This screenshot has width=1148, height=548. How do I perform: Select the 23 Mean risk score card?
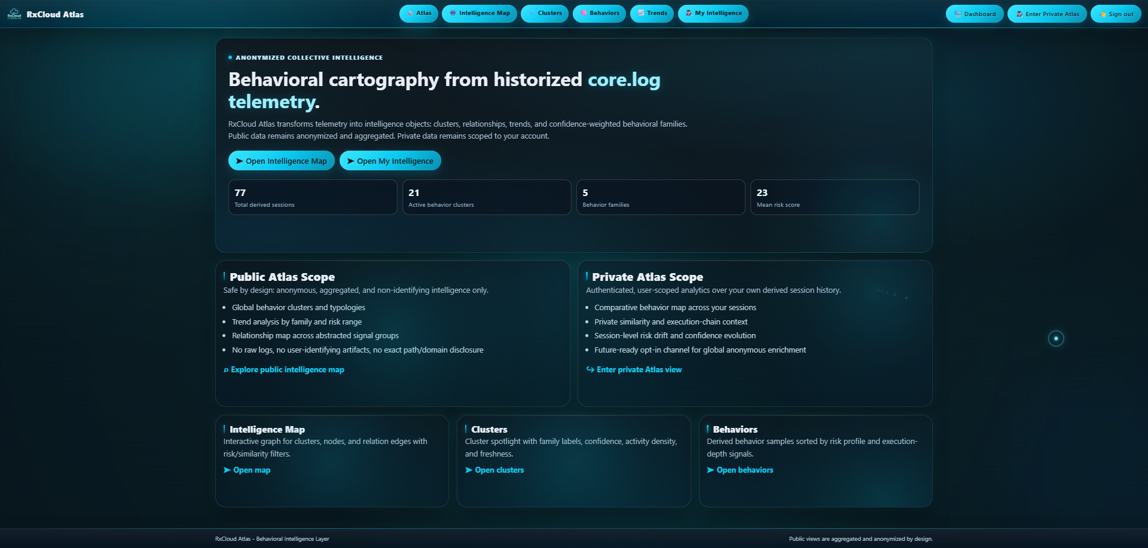pos(835,197)
